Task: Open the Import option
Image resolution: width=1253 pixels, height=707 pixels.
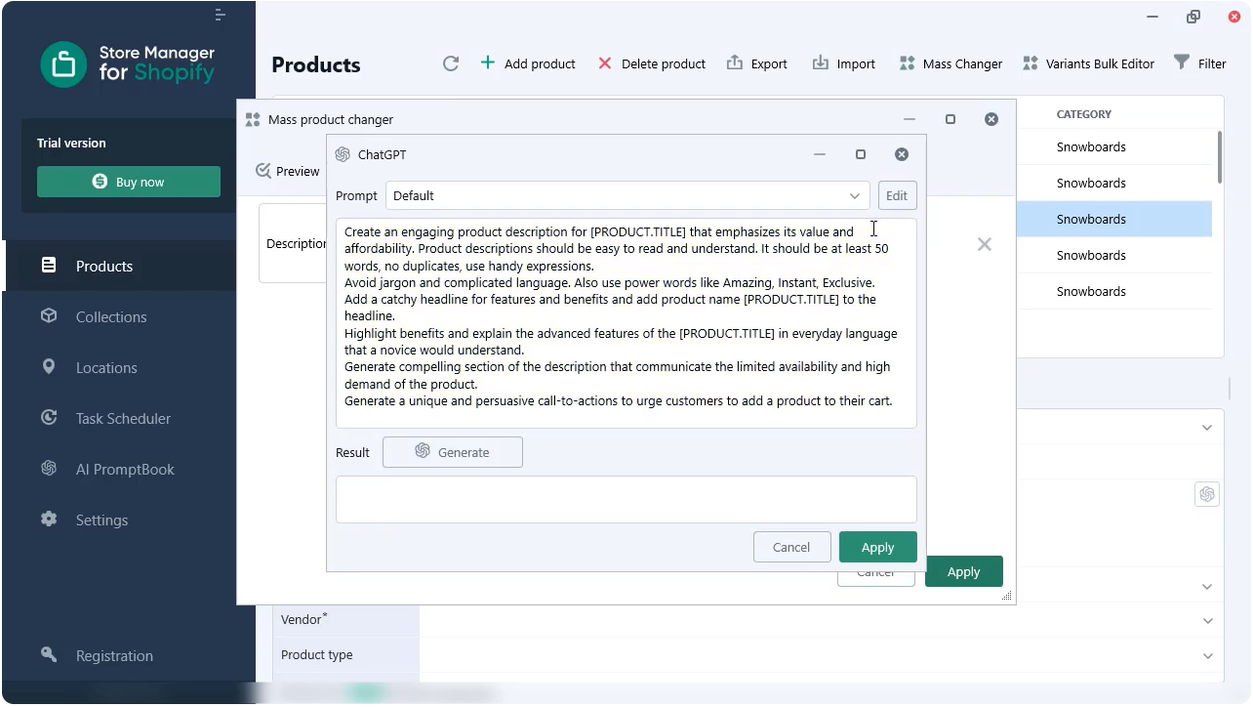Action: pyautogui.click(x=844, y=63)
